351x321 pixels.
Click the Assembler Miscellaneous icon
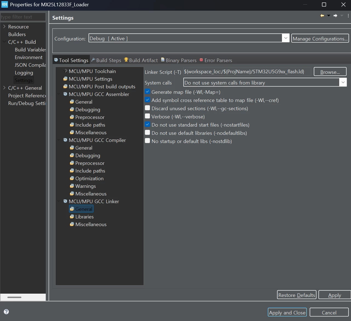coord(72,132)
